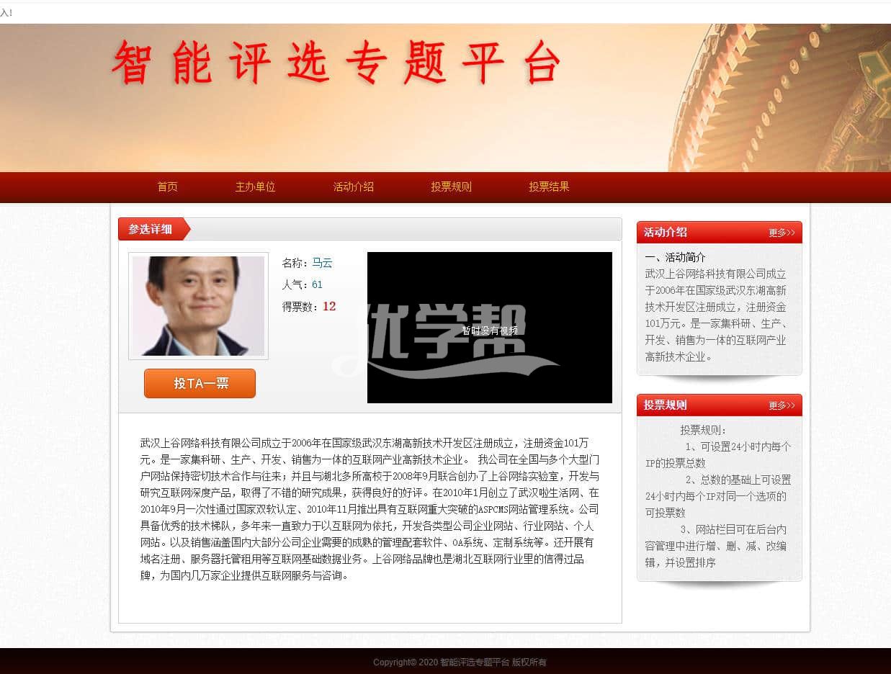The image size is (891, 674).
Task: Open 主办单位 navigation menu item
Action: [x=255, y=187]
